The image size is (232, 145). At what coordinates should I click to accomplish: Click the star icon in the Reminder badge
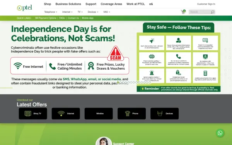[142, 89]
